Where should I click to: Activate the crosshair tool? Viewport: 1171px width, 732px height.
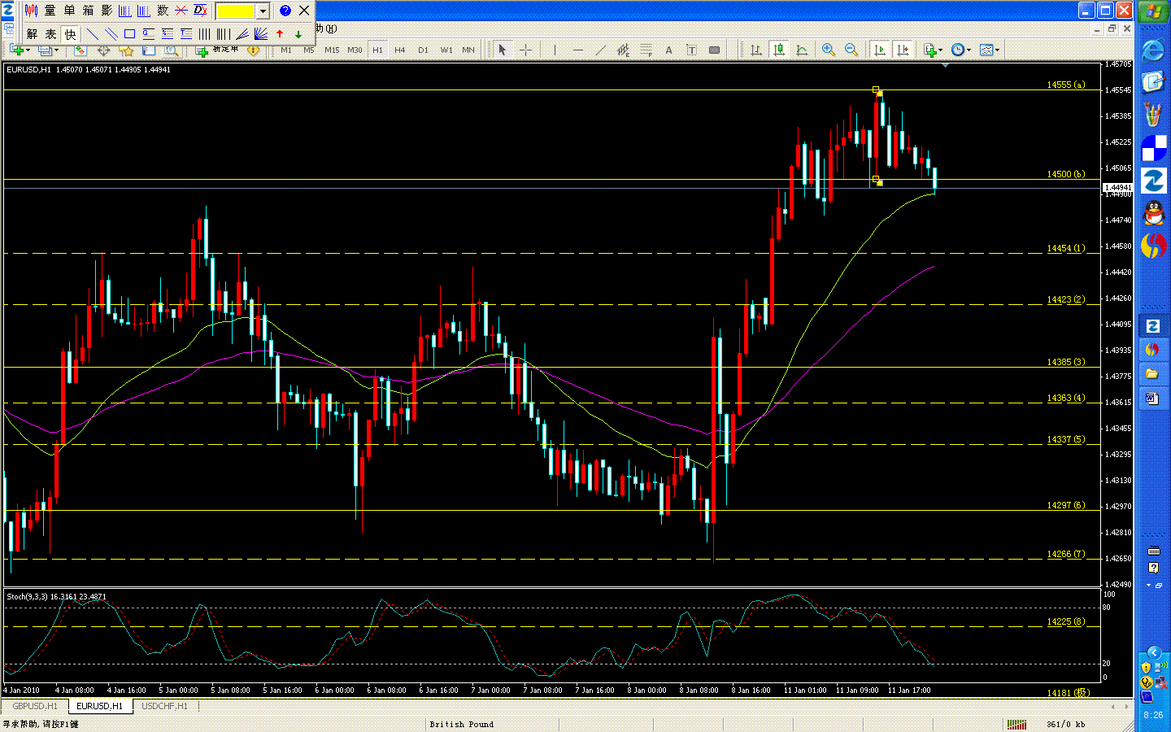click(526, 50)
